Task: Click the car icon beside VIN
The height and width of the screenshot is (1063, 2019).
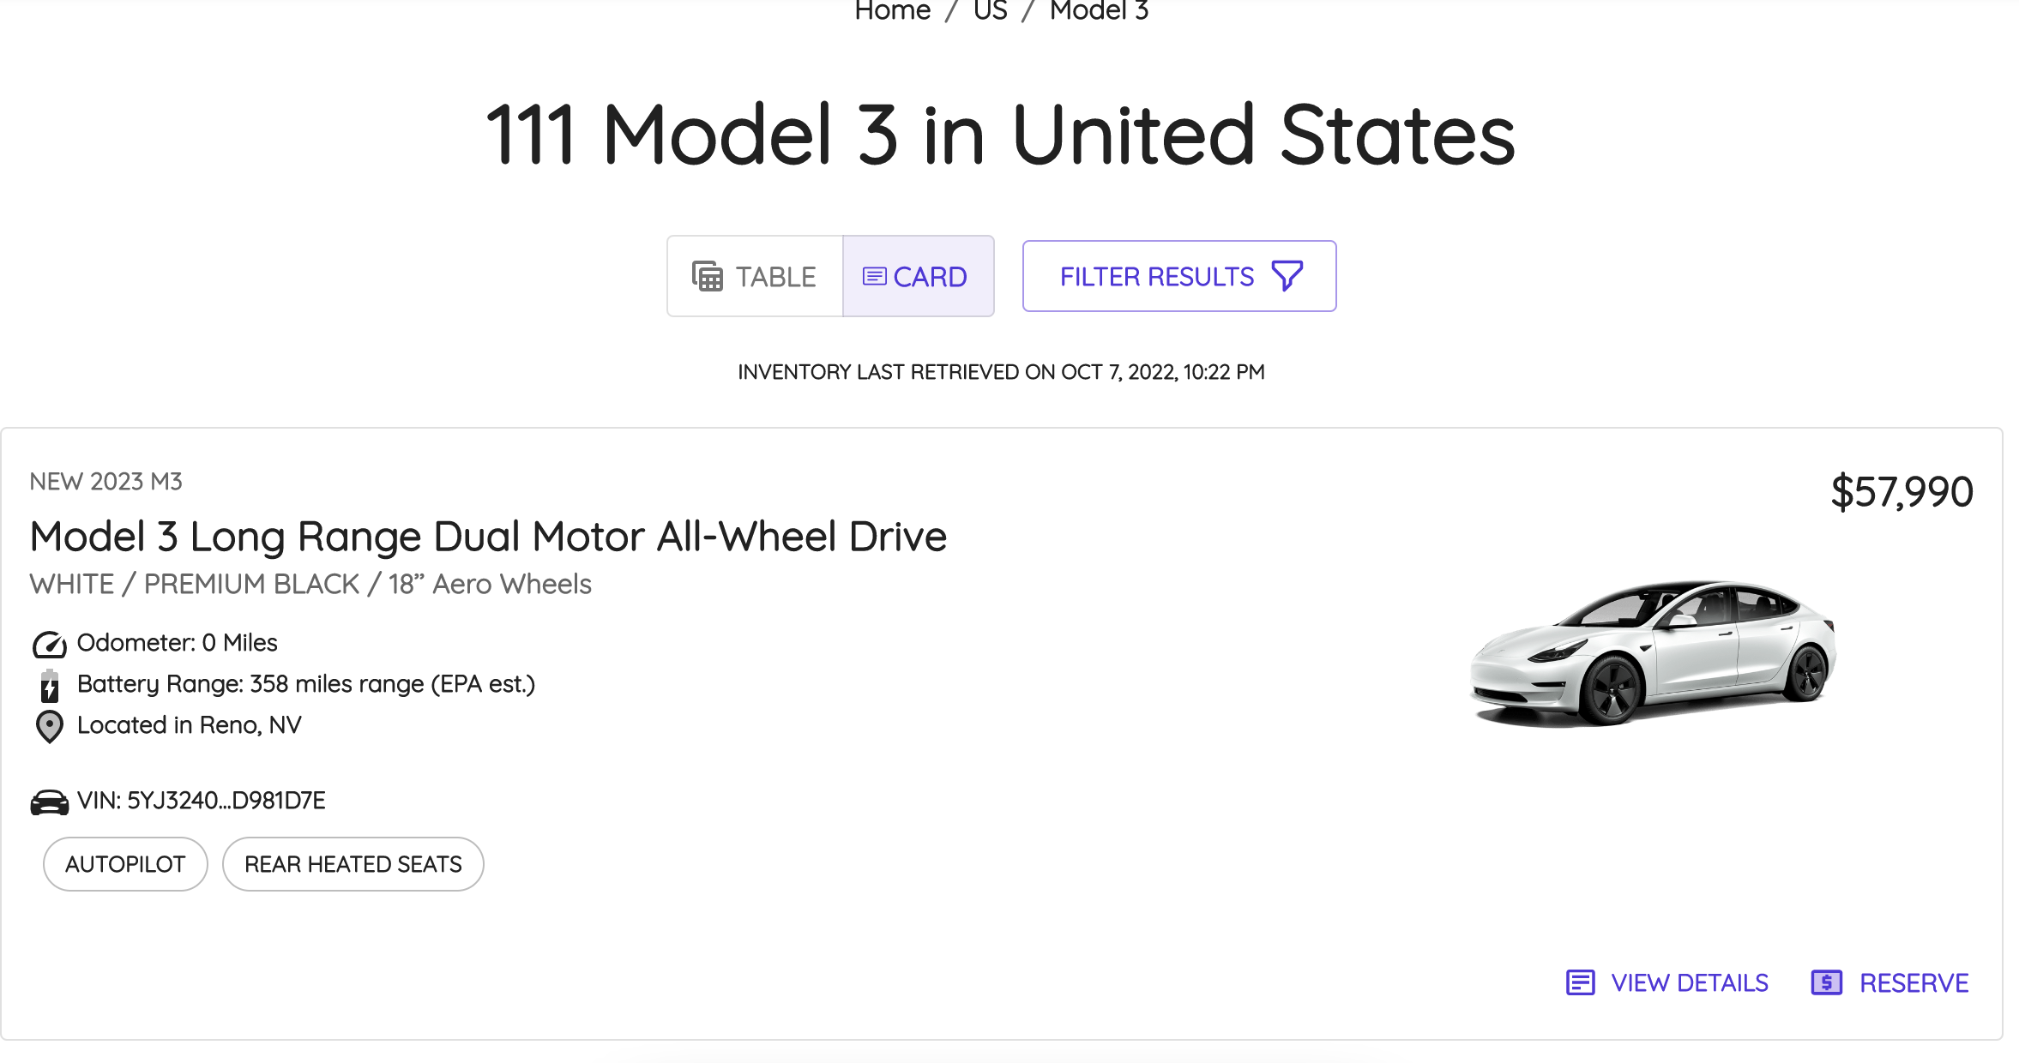Action: 50,802
